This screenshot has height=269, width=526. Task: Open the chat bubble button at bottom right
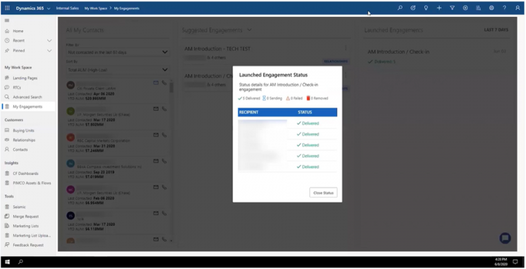click(504, 238)
